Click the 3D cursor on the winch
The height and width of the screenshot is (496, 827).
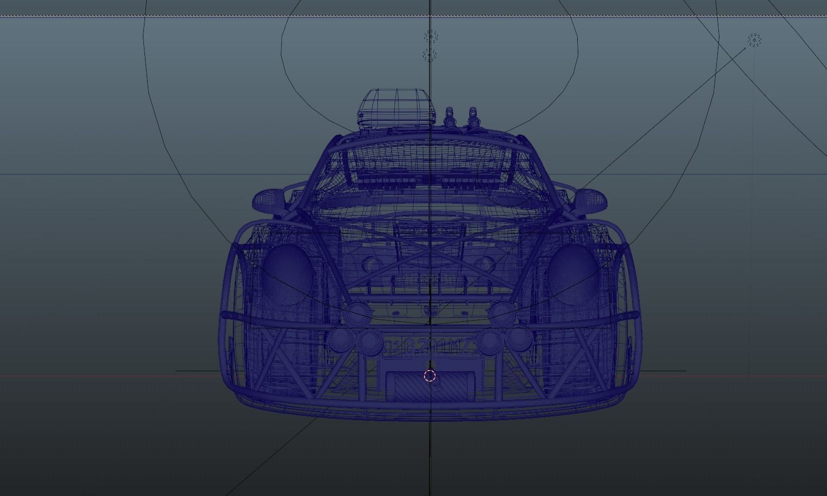[430, 376]
